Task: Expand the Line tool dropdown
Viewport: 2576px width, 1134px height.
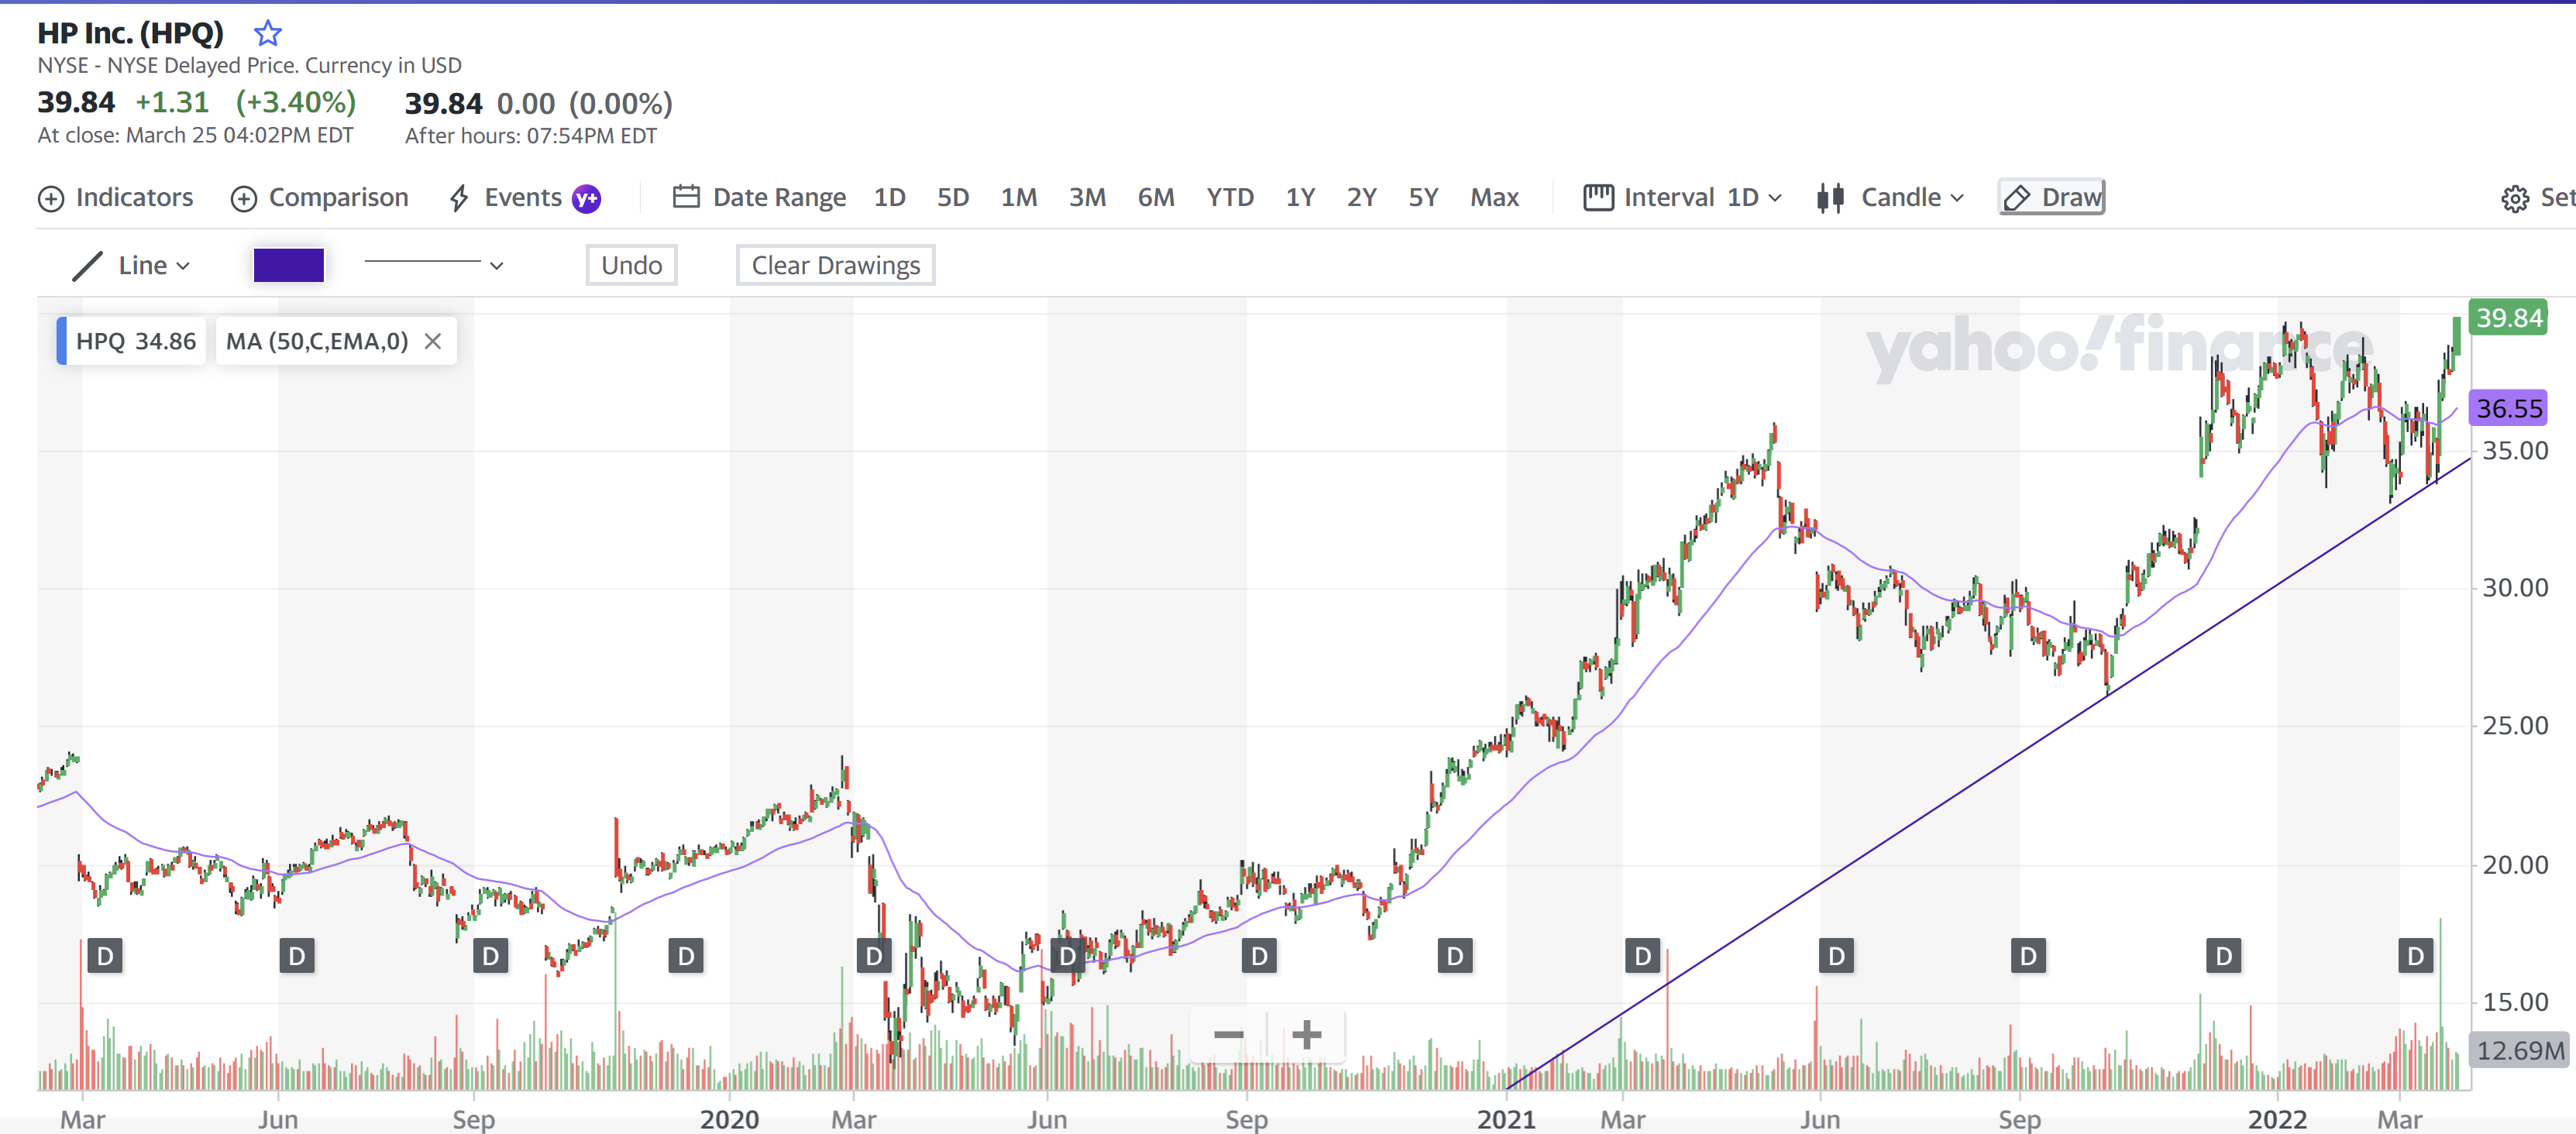Action: point(183,266)
